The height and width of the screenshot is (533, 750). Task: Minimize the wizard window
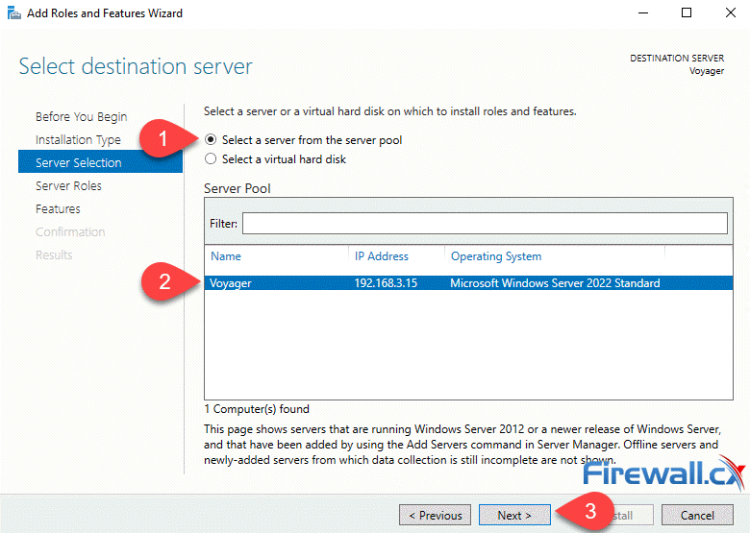point(643,12)
